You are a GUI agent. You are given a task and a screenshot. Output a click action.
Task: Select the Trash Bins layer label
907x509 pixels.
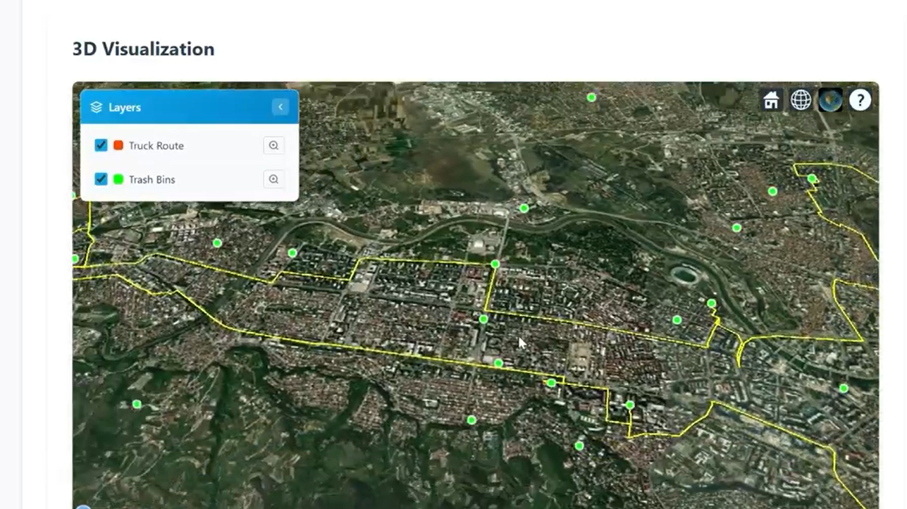152,179
